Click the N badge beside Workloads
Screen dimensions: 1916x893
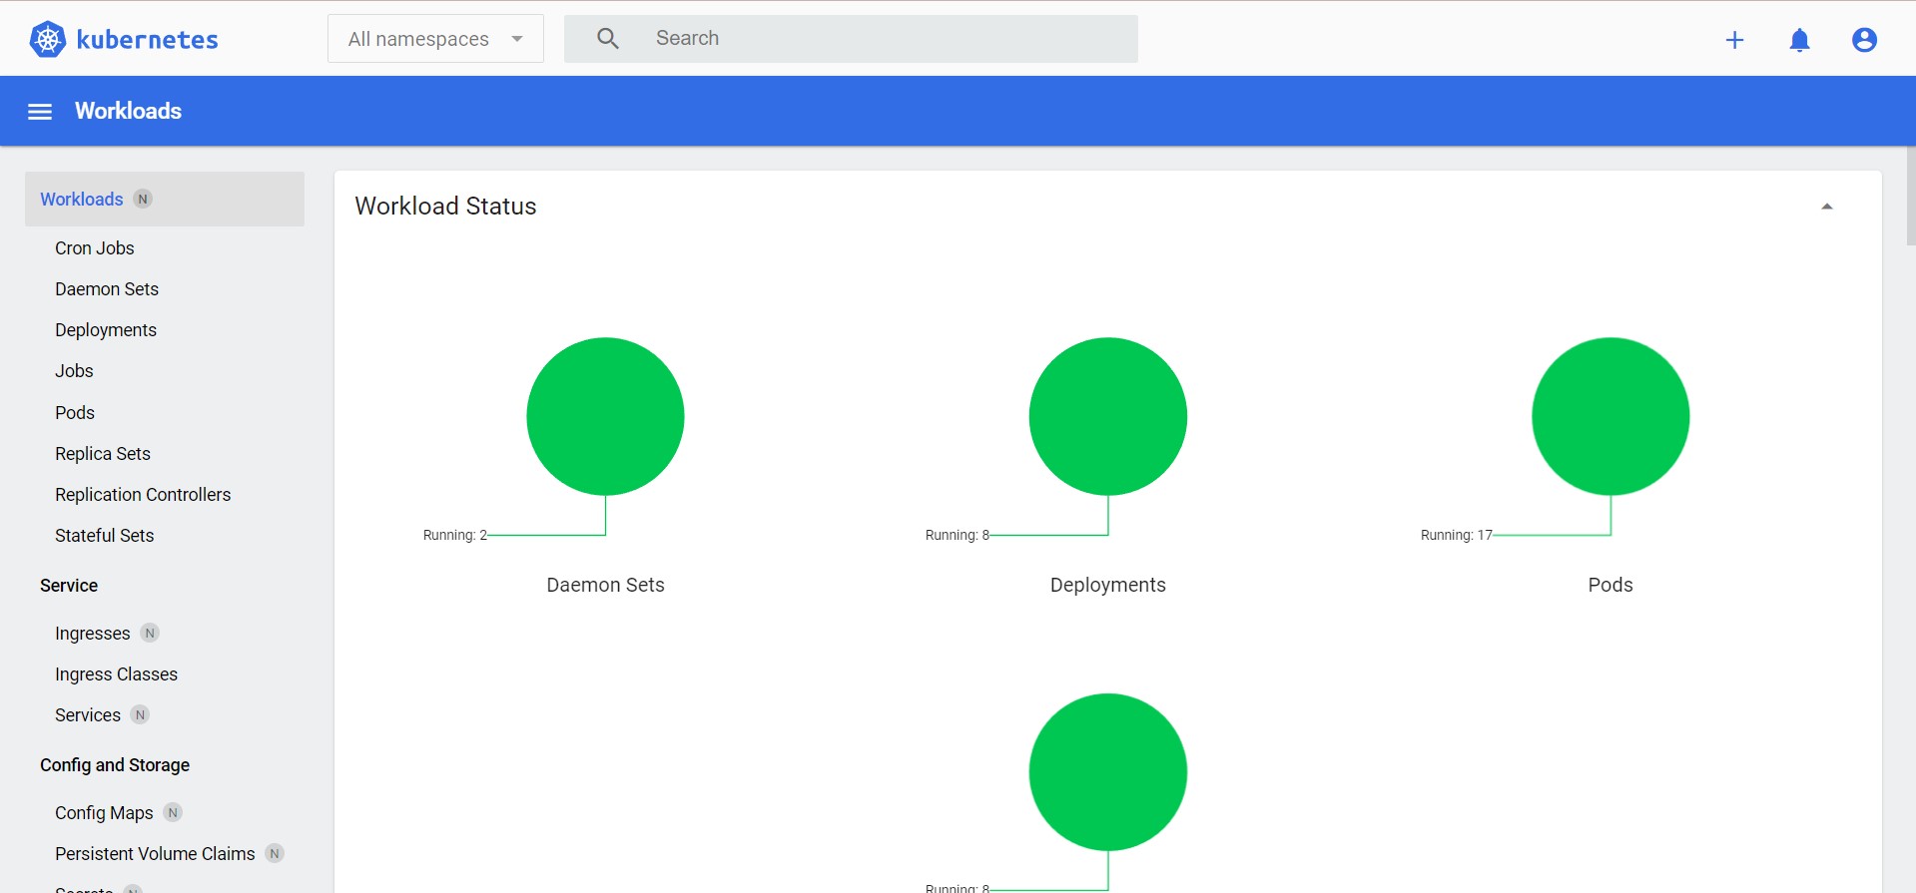pyautogui.click(x=143, y=199)
